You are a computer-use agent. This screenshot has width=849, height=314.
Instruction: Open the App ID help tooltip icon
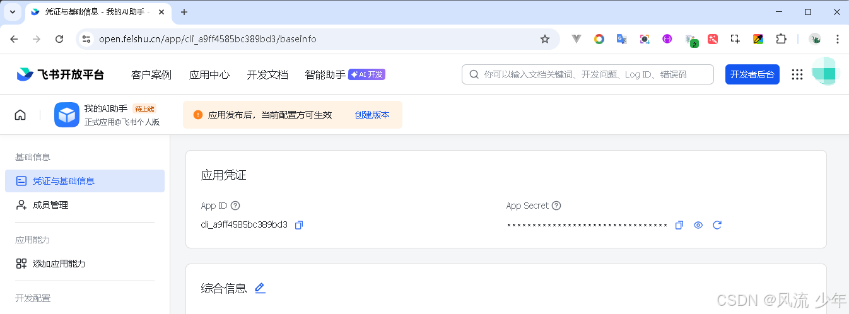235,206
